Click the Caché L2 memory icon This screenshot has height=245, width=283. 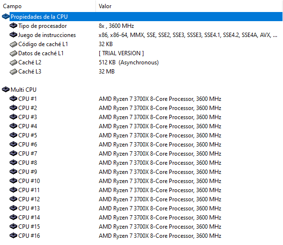click(x=13, y=62)
